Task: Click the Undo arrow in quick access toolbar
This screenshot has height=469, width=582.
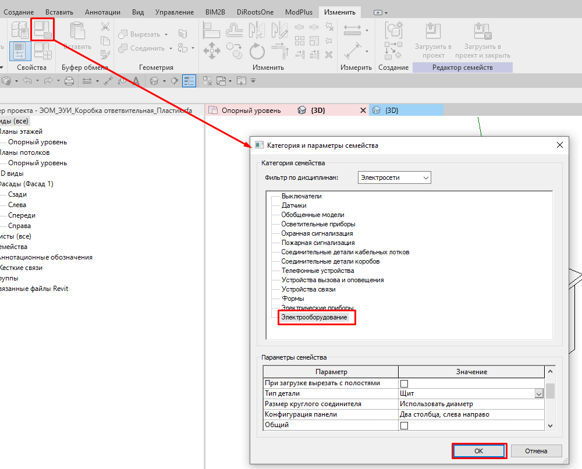Action: pos(27,80)
